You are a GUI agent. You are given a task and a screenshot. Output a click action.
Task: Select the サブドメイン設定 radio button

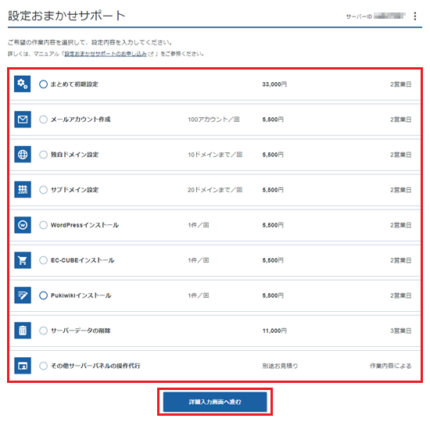click(43, 190)
